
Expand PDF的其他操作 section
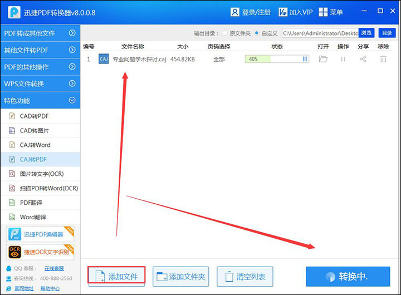(x=41, y=67)
